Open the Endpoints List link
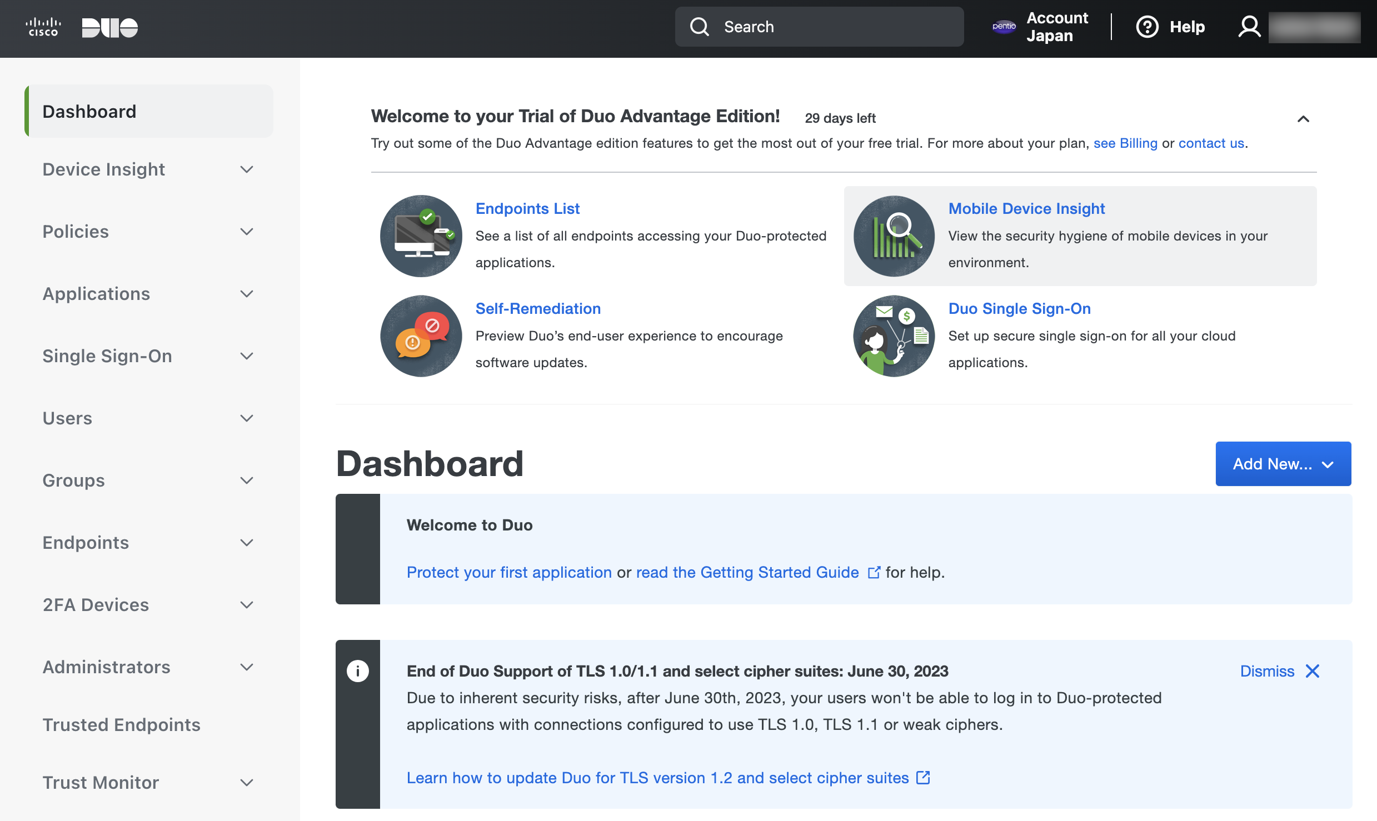 click(527, 208)
